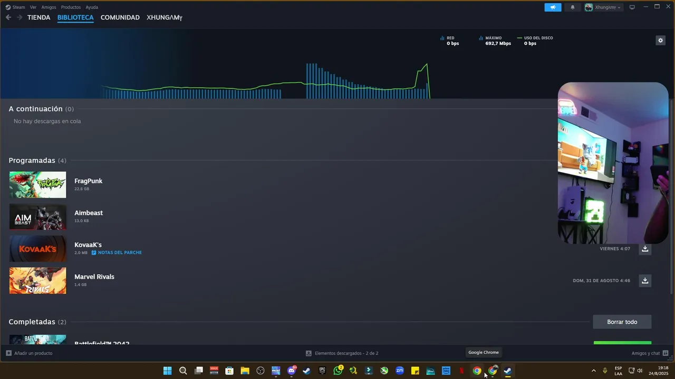Open the FragPunk title

click(x=89, y=181)
